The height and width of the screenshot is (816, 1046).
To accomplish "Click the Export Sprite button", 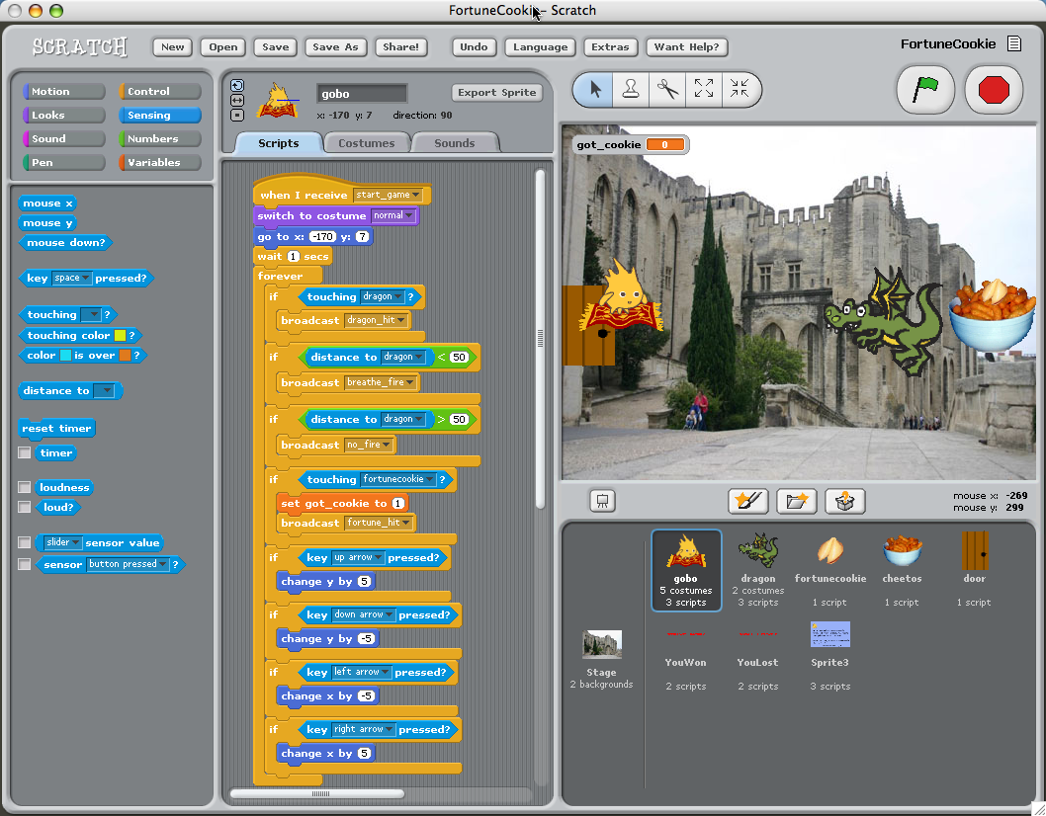I will coord(496,93).
